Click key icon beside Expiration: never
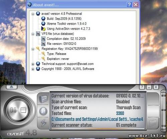 point(43,59)
